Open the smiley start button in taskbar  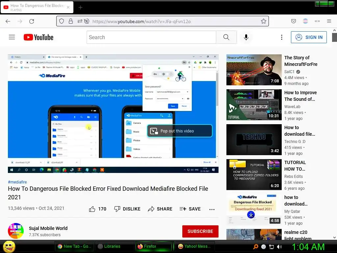[x=9, y=246]
